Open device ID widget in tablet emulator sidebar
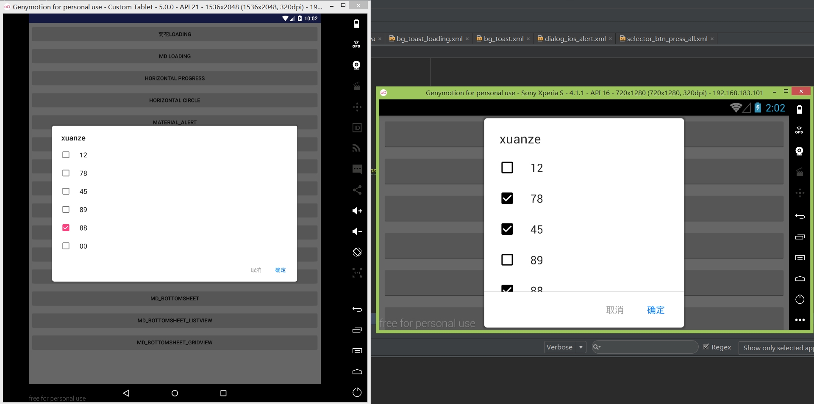814x404 pixels. click(357, 127)
